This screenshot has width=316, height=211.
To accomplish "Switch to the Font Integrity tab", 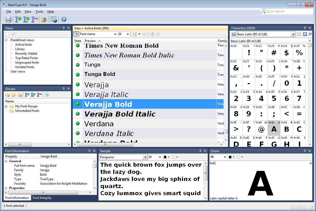I will pos(42,198).
